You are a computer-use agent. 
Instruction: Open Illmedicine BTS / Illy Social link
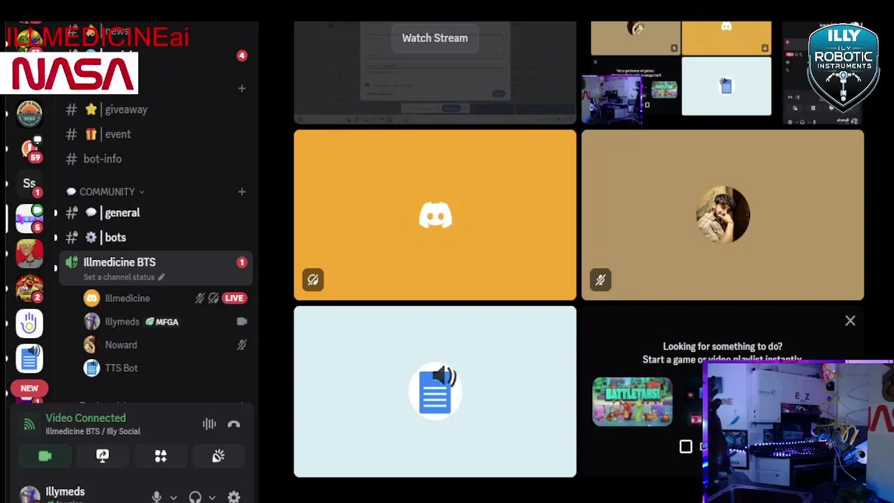(93, 432)
